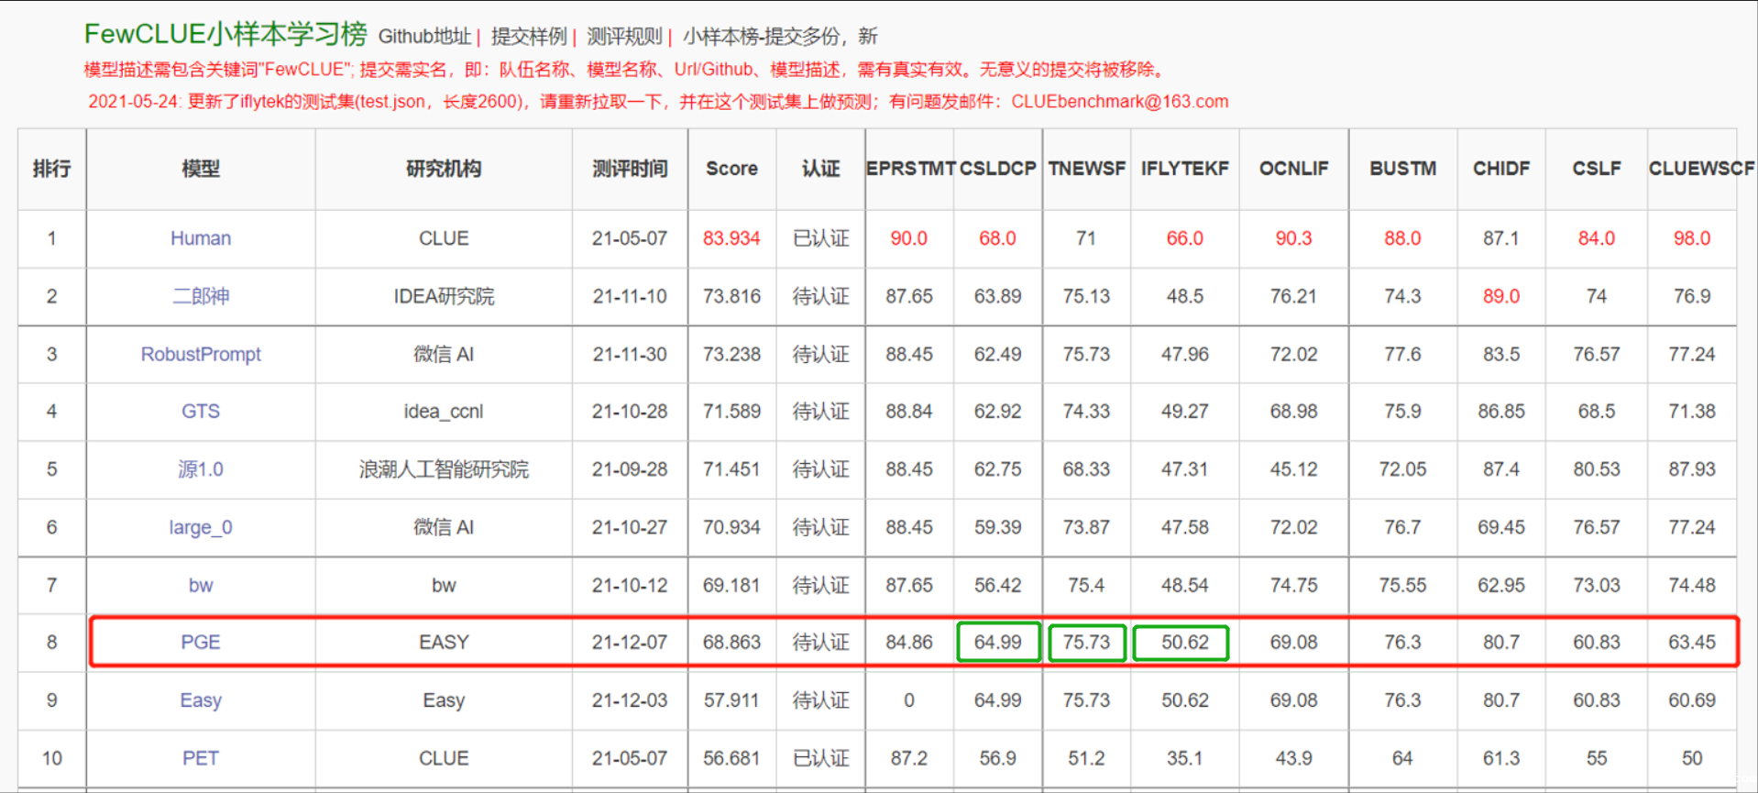The width and height of the screenshot is (1758, 793).
Task: Open the 提交样例 link
Action: click(528, 37)
